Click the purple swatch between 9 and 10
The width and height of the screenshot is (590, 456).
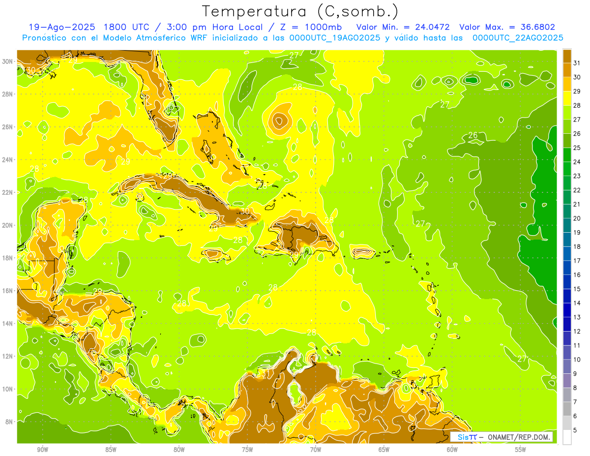pos(567,366)
